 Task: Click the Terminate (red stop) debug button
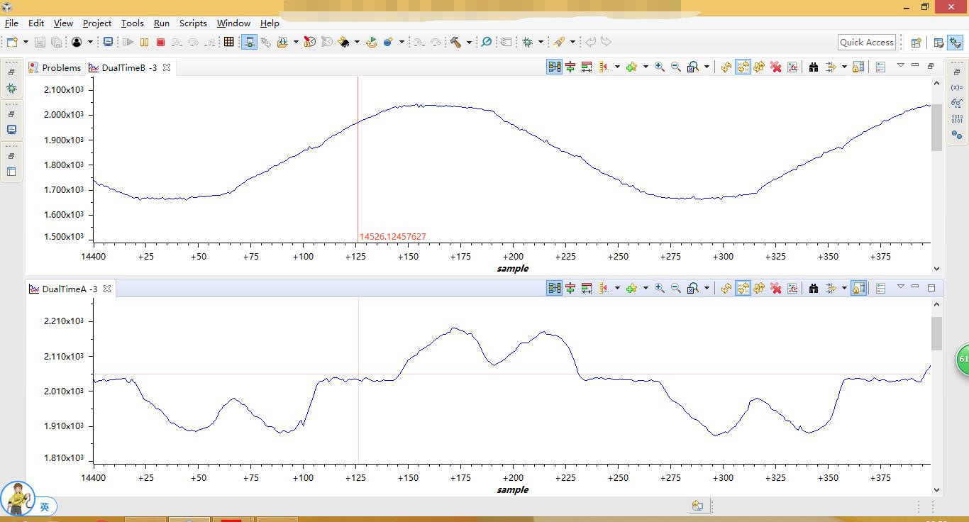tap(160, 43)
